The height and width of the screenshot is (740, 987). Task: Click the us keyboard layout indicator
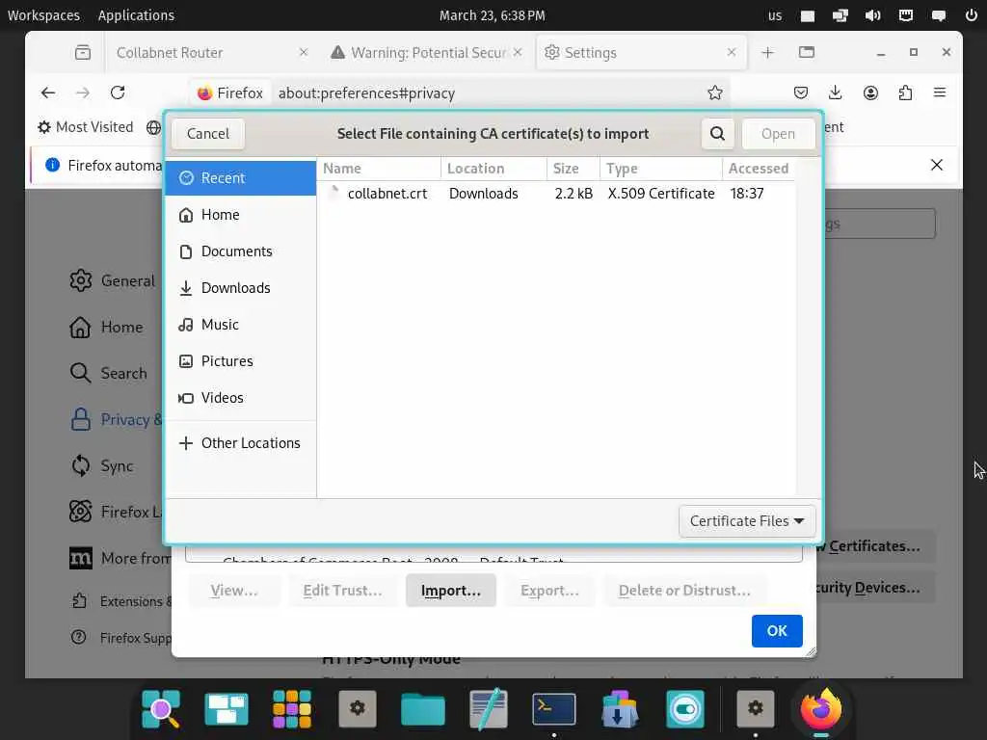click(x=775, y=15)
